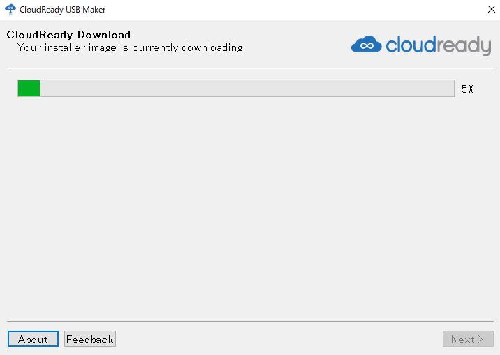500x355 pixels.
Task: Click the "CloudReady USB Maker" window title
Action: [x=63, y=10]
